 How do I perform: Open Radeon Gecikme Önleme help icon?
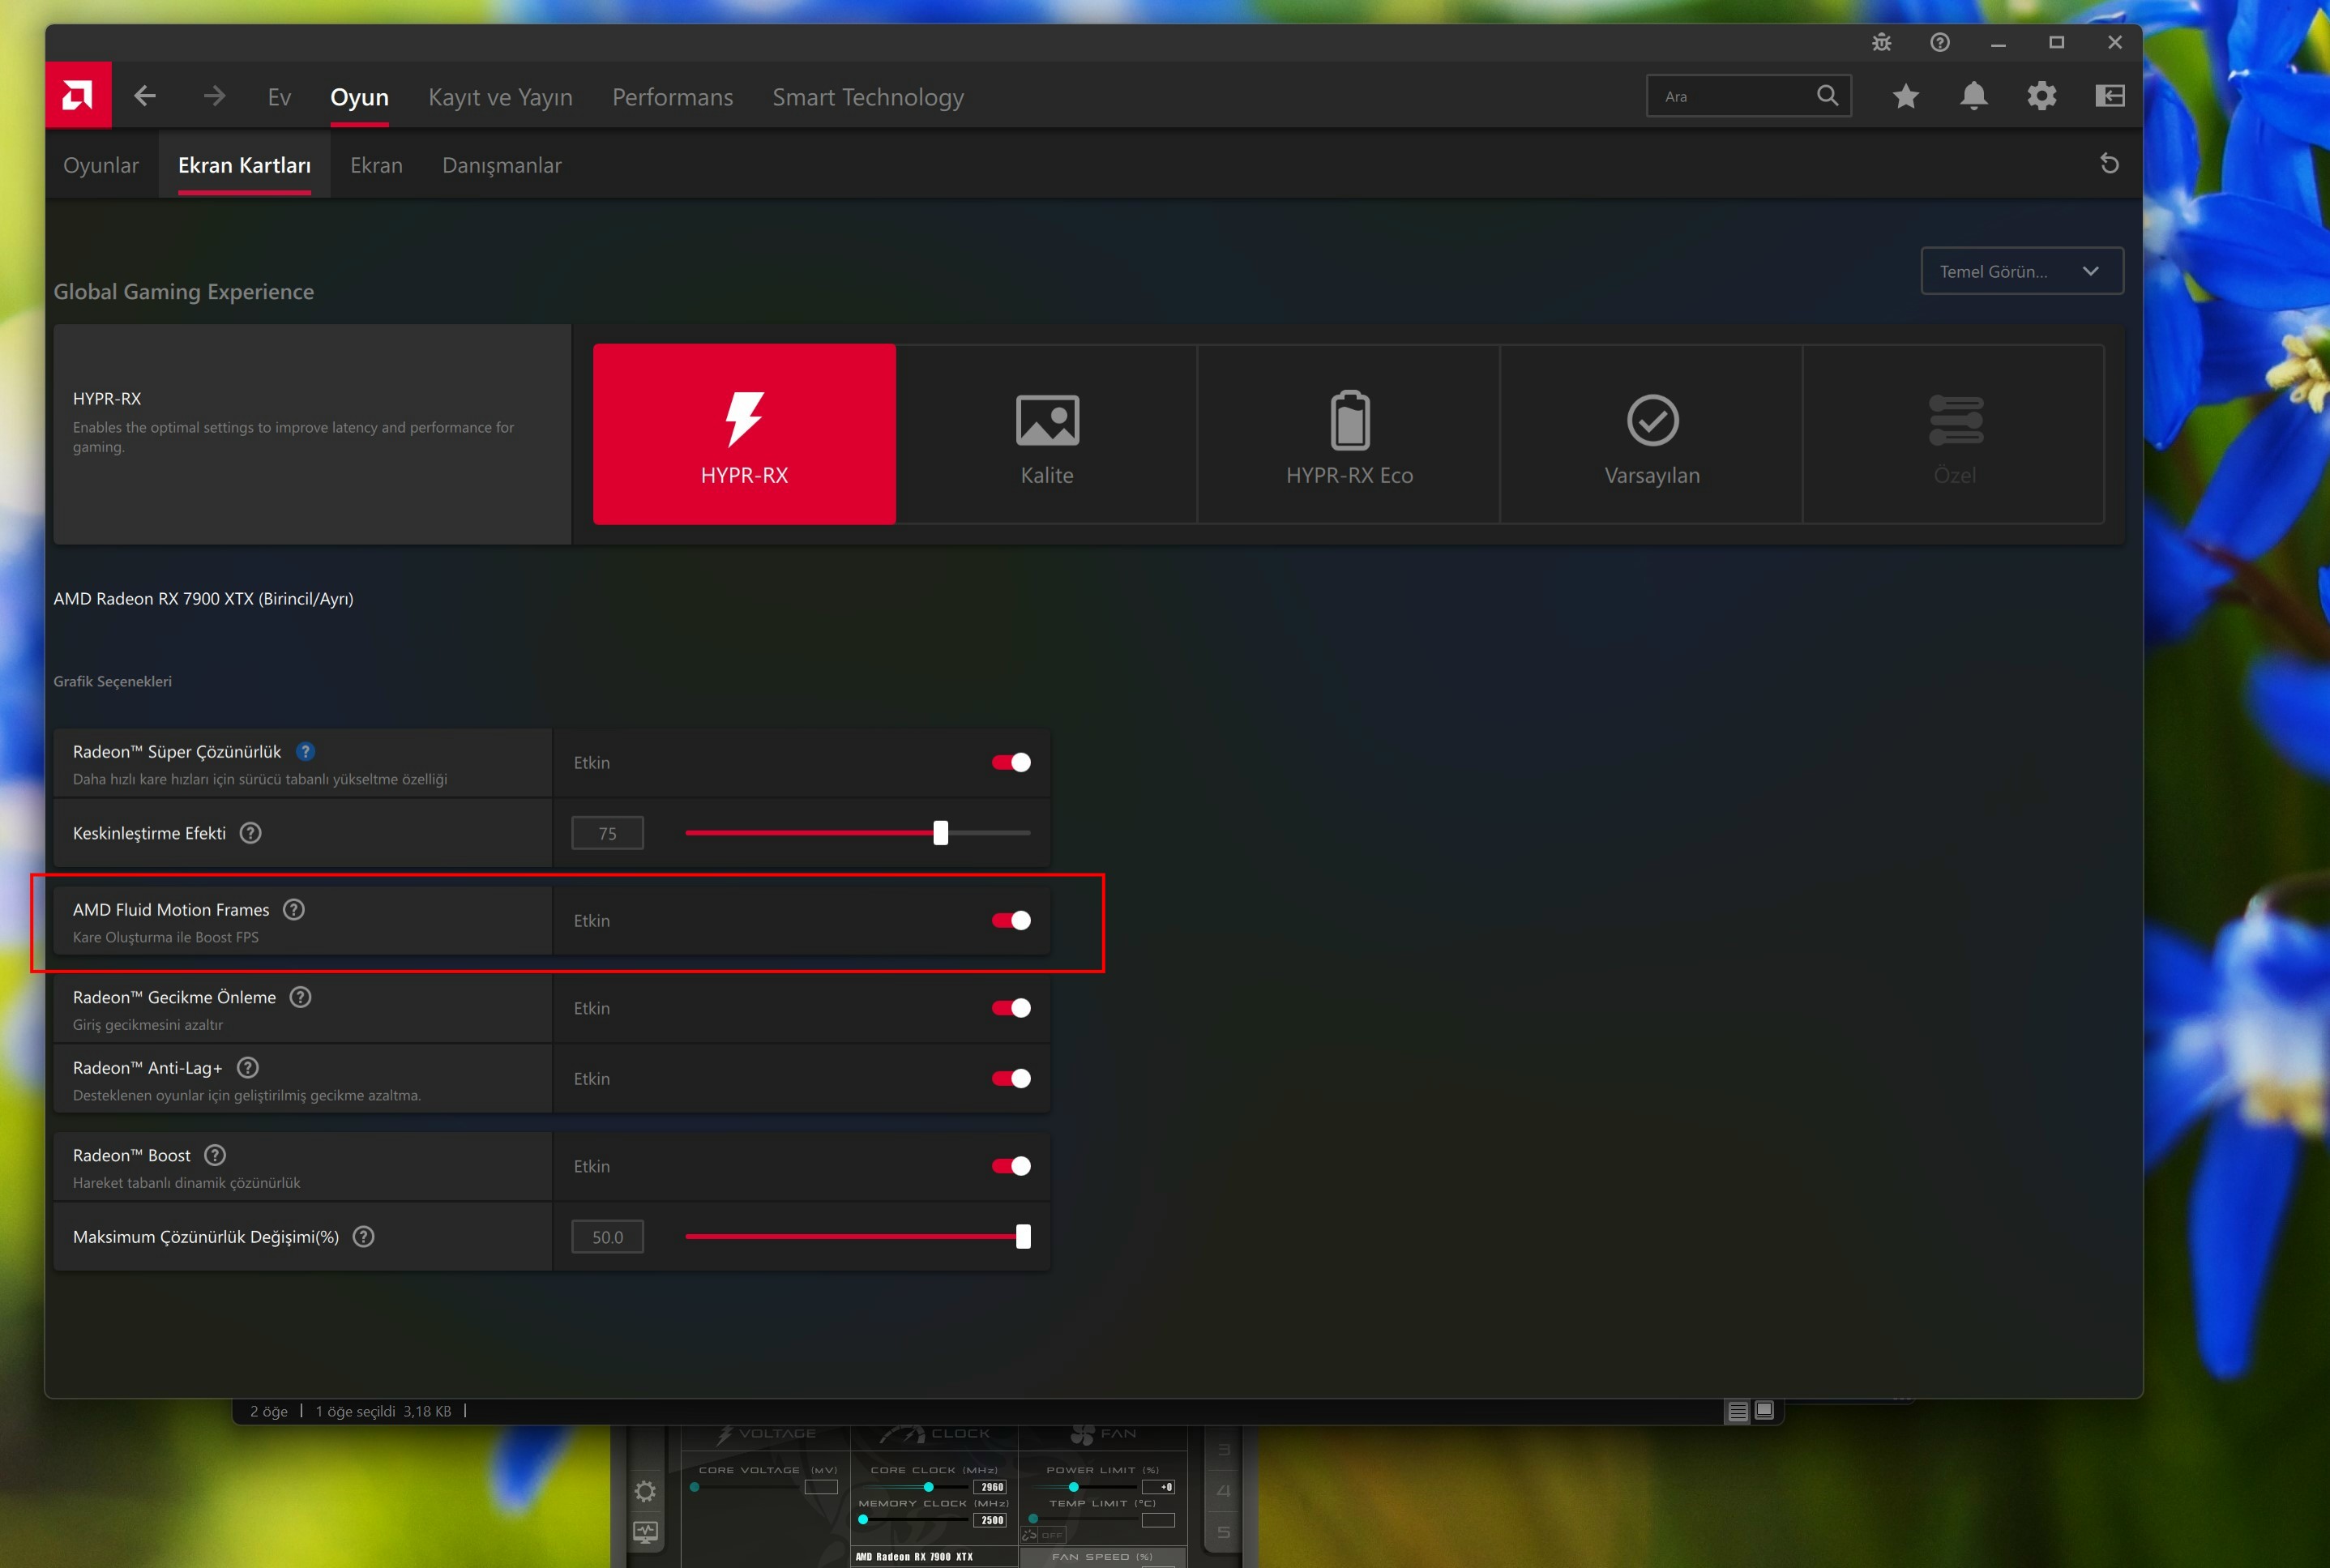300,997
